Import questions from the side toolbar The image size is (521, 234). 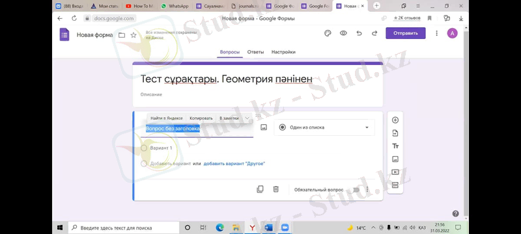click(x=395, y=133)
